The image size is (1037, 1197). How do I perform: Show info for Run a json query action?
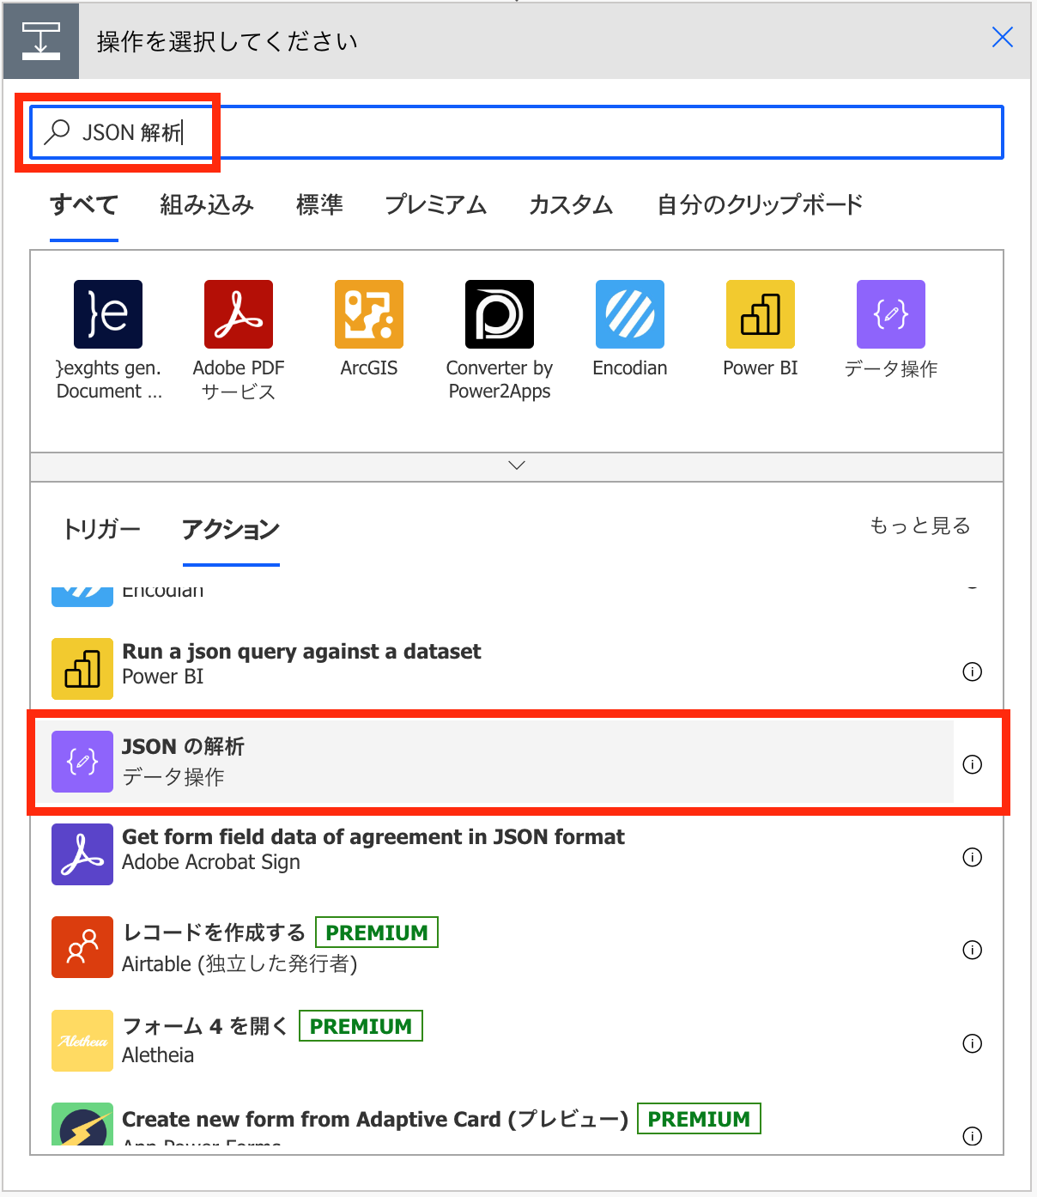973,671
